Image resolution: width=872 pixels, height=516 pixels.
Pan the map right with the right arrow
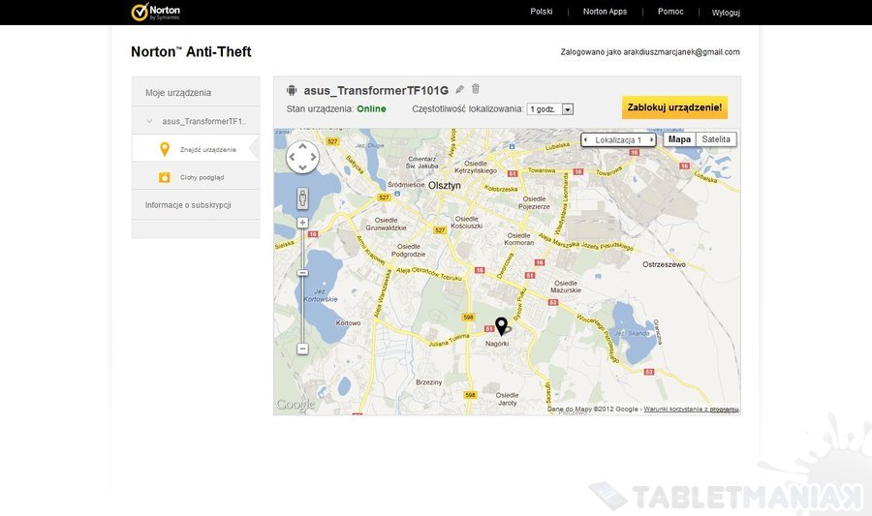[313, 157]
